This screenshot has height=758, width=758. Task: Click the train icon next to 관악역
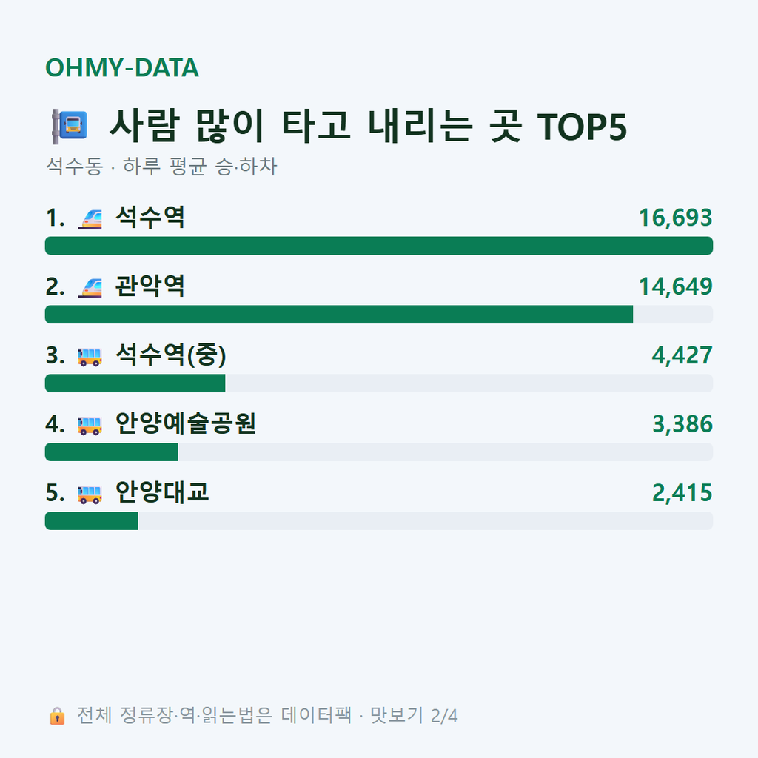(x=90, y=287)
